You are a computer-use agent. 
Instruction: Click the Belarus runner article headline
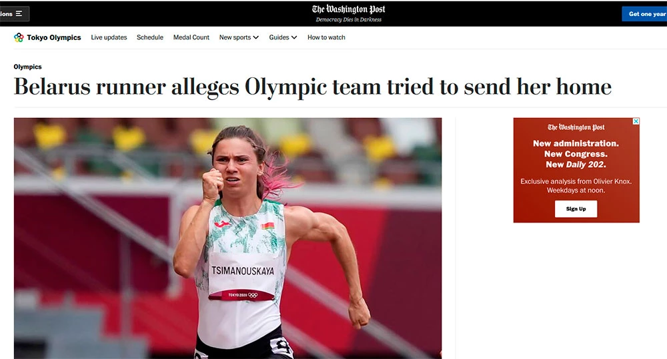click(313, 87)
